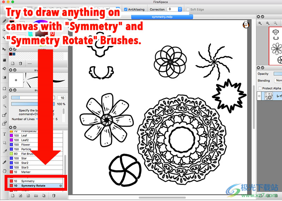
Task: Add new brush in brush list
Action: pyautogui.click(x=13, y=196)
